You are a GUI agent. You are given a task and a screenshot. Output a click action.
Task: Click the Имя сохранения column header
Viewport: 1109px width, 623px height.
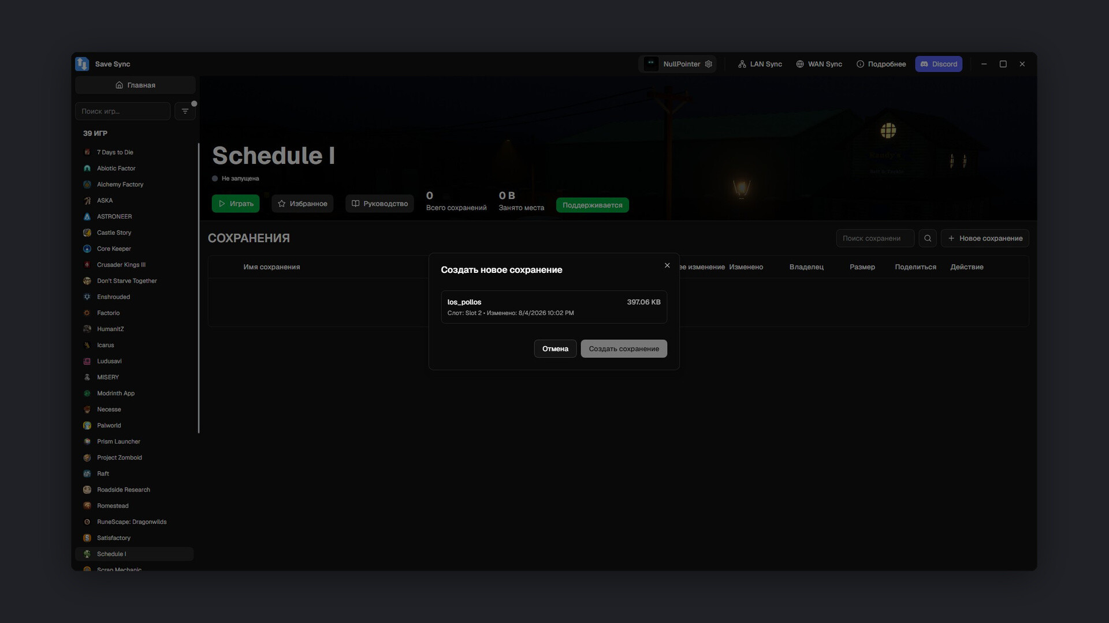[x=271, y=267]
